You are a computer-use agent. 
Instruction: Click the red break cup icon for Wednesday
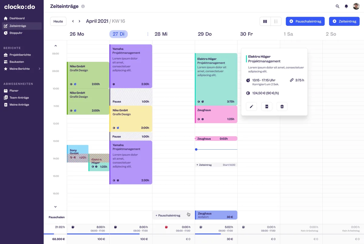tap(166, 227)
